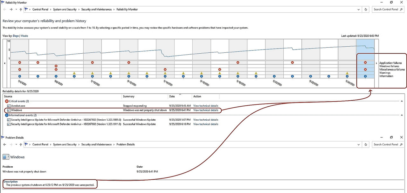The height and width of the screenshot is (193, 407).
Task: Open recent locations dropdown in Reliability Monitor
Action: tap(16, 10)
